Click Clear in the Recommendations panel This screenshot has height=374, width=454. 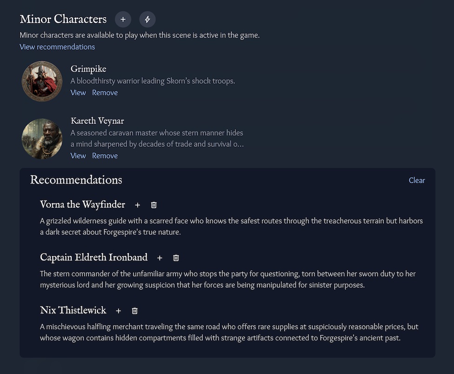click(416, 180)
